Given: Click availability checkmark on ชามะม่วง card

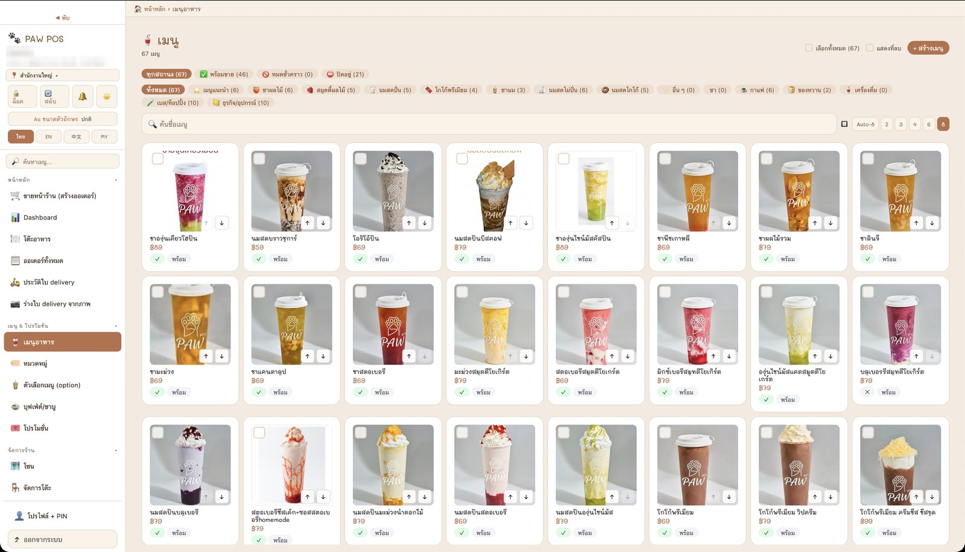Looking at the screenshot, I should pos(157,392).
